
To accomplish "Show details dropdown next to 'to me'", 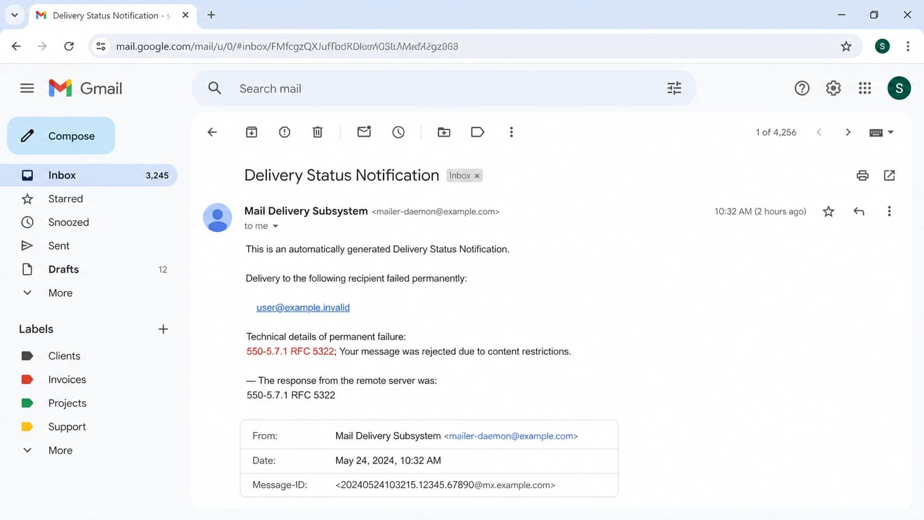I will coord(275,226).
